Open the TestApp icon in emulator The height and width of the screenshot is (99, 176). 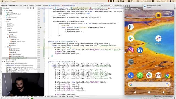click(158, 38)
